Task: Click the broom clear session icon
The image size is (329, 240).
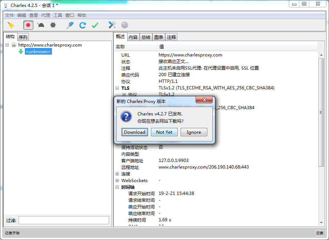Action: (11, 25)
